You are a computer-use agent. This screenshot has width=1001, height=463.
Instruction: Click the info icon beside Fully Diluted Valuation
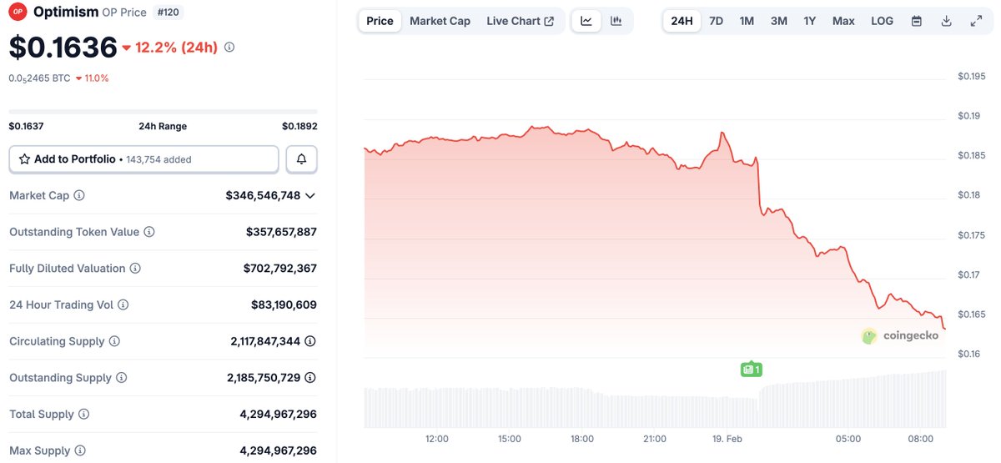(x=135, y=269)
